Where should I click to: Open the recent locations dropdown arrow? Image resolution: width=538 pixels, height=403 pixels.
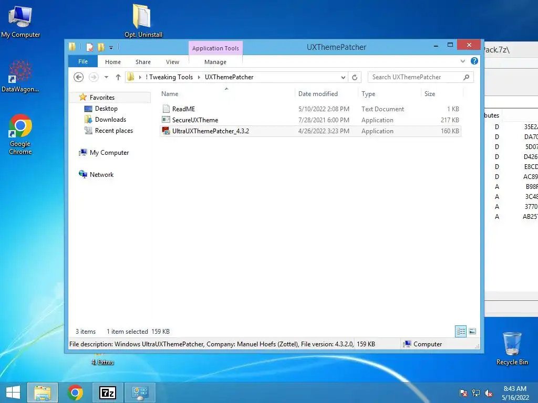[106, 77]
